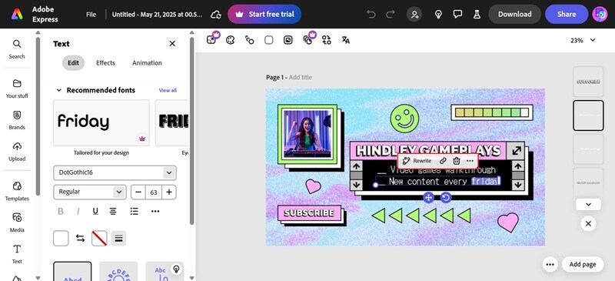
Task: Click the premium resize icon in toolbar
Action: [212, 39]
